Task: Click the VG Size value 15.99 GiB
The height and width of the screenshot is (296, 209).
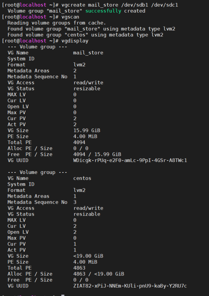Action: 87,130
